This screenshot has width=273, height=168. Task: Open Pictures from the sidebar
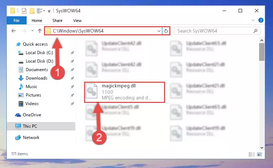click(33, 95)
